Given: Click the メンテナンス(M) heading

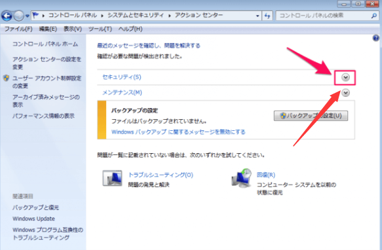Looking at the screenshot, I should pyautogui.click(x=122, y=92).
